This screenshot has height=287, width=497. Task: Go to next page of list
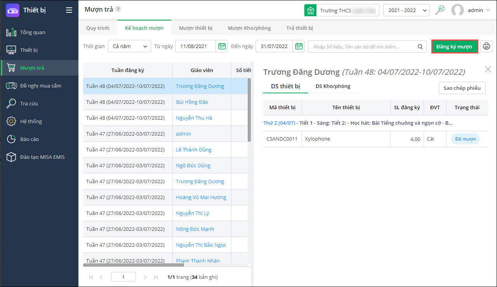point(145,277)
